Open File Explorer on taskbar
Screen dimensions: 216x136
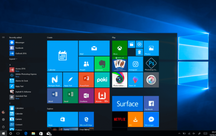tap(33, 134)
